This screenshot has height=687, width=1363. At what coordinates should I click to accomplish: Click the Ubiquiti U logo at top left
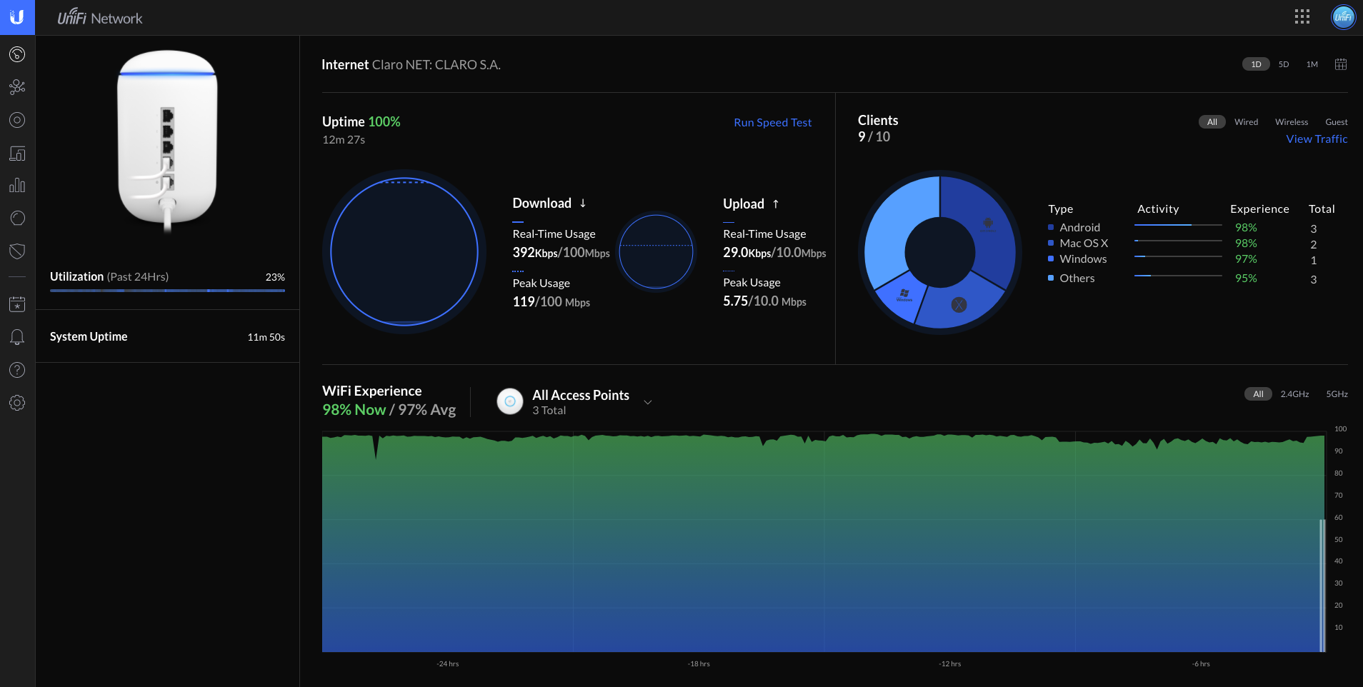[x=17, y=17]
